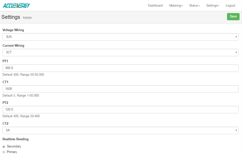The image size is (242, 155).
Task: Click the CT2 dropdown arrow
Action: click(x=236, y=130)
